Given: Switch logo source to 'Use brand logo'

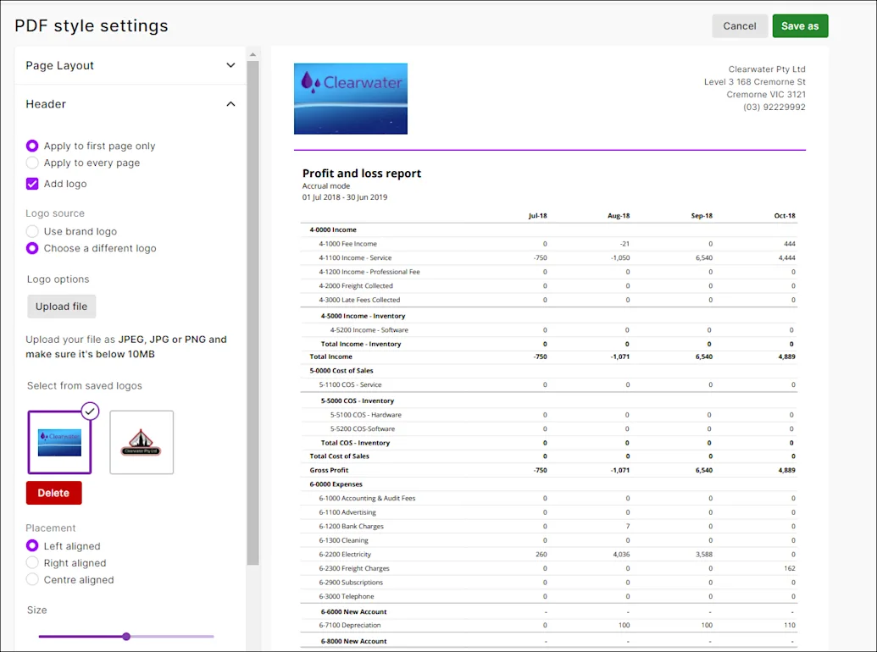Looking at the screenshot, I should [x=32, y=231].
